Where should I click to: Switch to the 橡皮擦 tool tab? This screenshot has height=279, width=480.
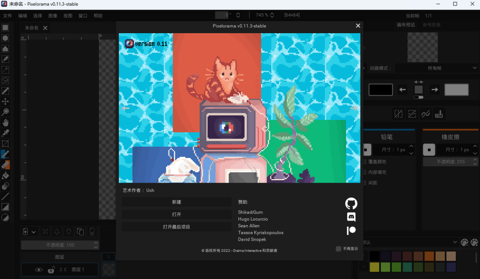pos(450,137)
